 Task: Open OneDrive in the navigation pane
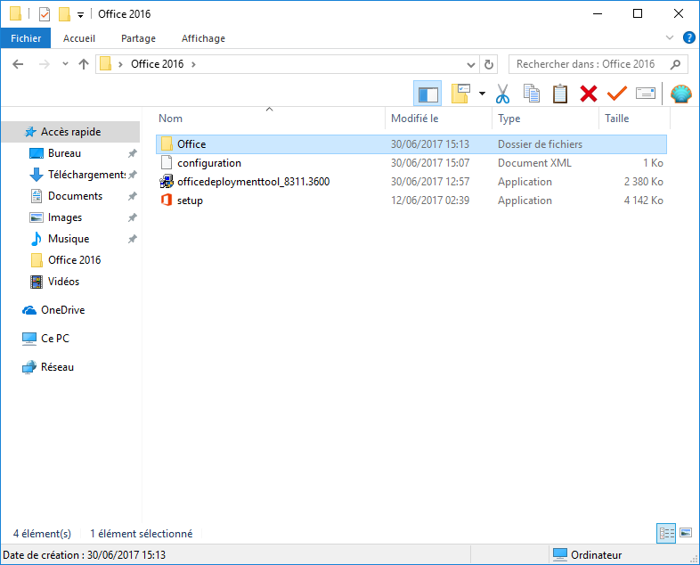click(62, 310)
